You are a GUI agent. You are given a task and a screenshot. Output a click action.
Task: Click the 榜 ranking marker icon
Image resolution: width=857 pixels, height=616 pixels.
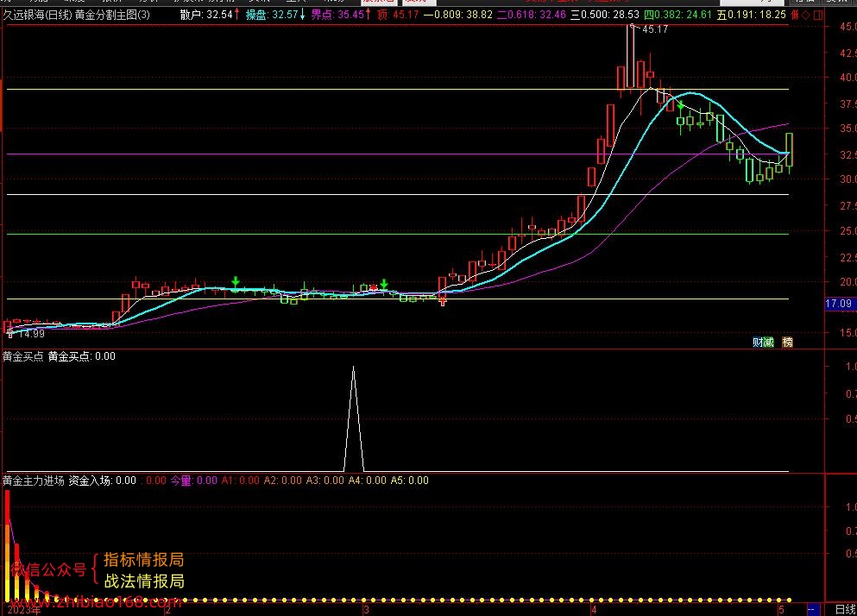point(788,343)
